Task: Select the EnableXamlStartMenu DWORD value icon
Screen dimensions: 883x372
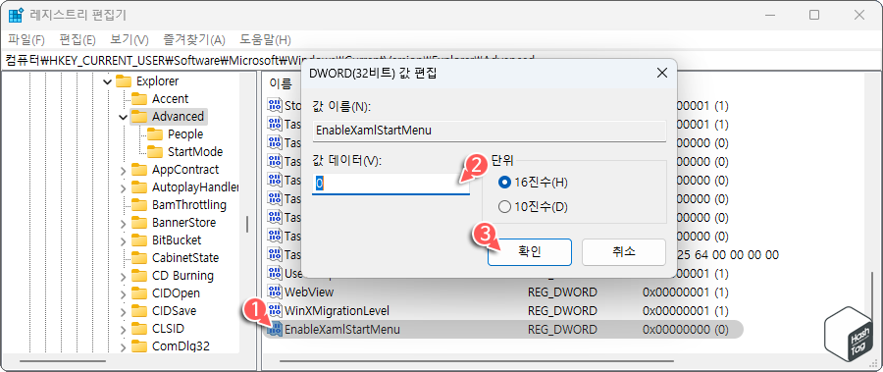Action: (275, 329)
